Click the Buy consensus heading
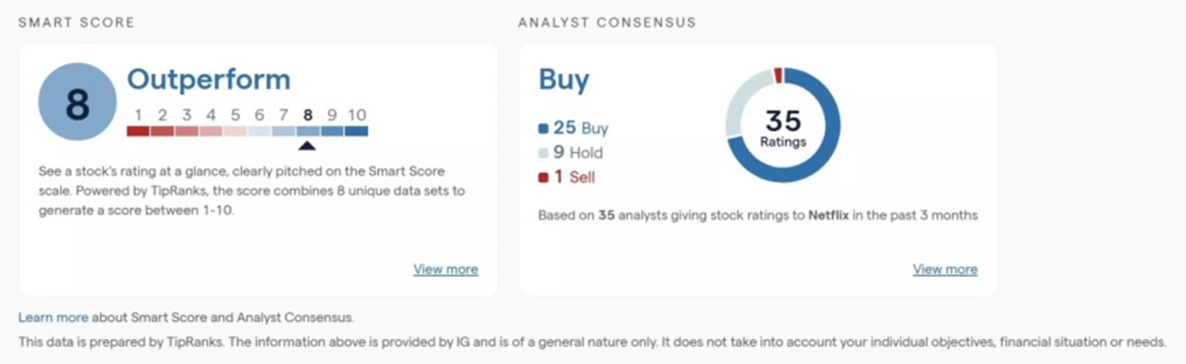Screen dimensions: 1186x364 coord(563,79)
